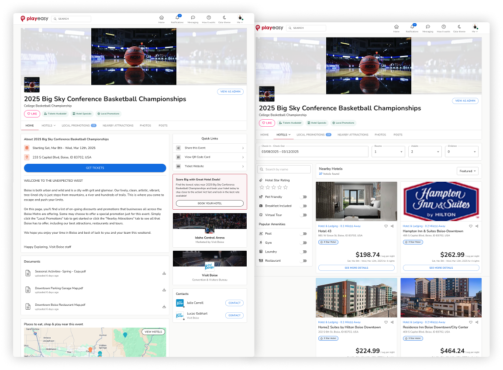Click playeasy logo in left window
Viewport: 503px width, 370px height.
click(x=34, y=19)
